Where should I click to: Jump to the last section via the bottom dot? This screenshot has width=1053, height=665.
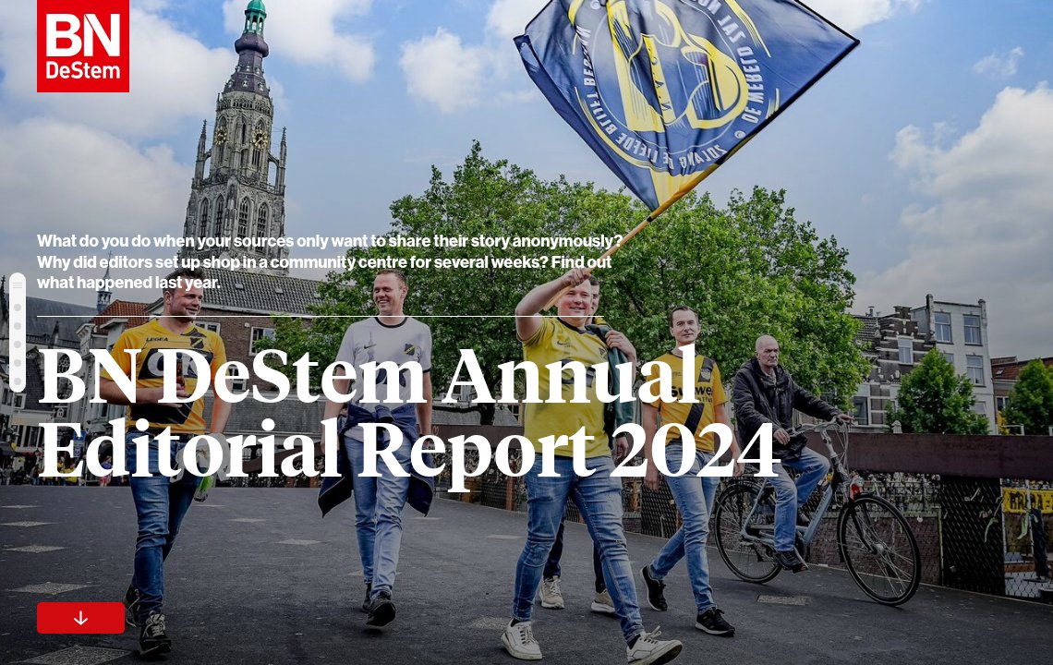(x=18, y=381)
